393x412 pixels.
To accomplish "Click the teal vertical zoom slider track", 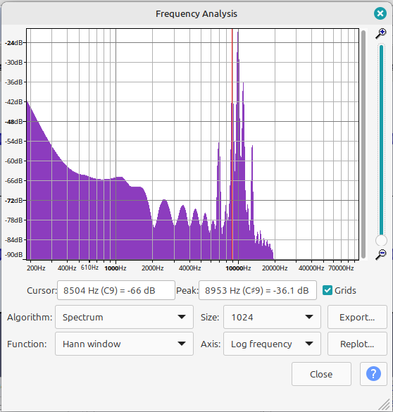I will coord(382,139).
